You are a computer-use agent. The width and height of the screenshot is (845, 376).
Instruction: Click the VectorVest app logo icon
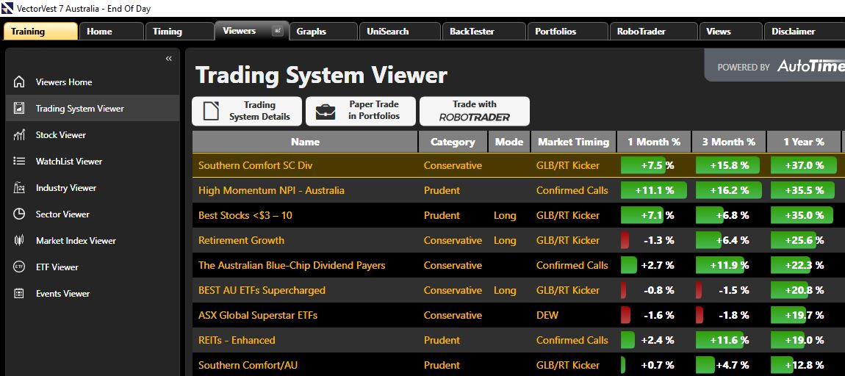7,8
